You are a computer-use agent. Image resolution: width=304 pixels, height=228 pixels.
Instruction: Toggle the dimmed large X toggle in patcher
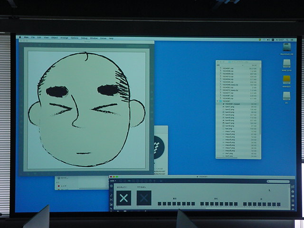point(144,198)
